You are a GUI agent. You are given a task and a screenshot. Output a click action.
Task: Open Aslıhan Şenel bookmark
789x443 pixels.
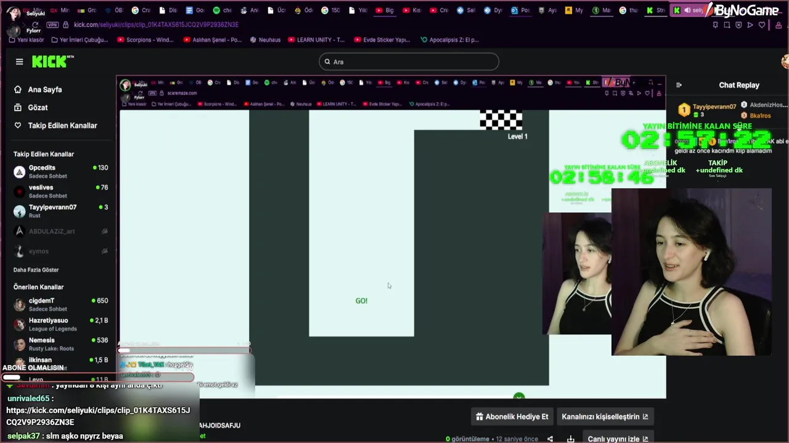[213, 40]
